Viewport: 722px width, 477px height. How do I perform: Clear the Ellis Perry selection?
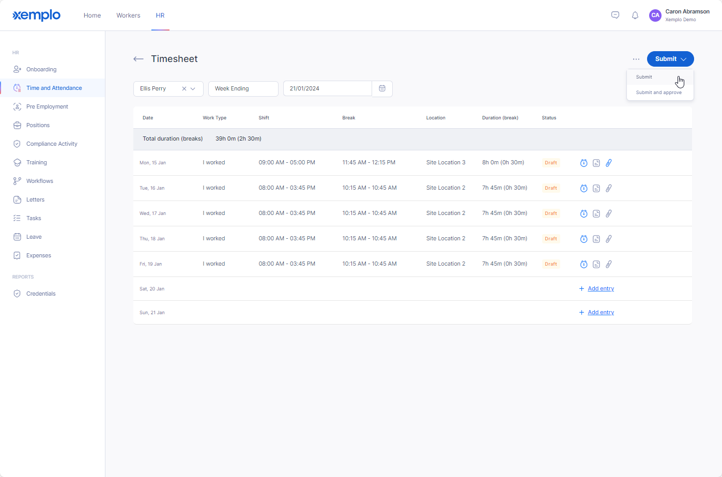pos(184,88)
